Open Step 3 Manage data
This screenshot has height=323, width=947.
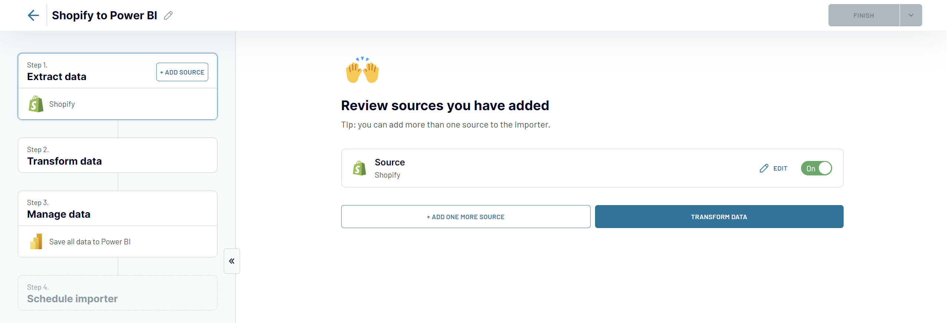click(117, 208)
